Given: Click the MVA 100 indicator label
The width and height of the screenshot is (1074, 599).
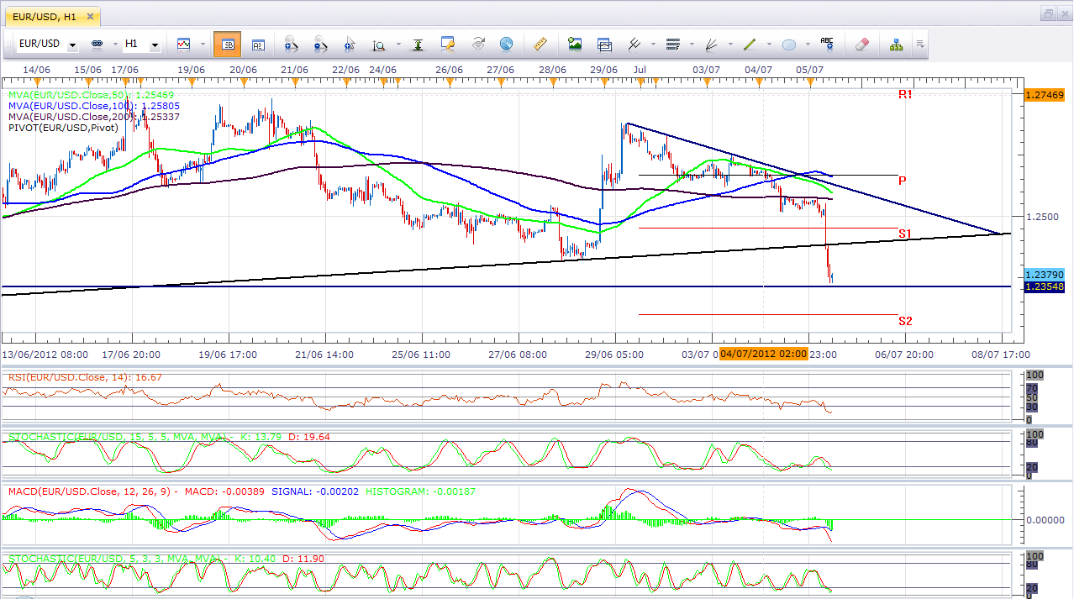Looking at the screenshot, I should coord(93,107).
